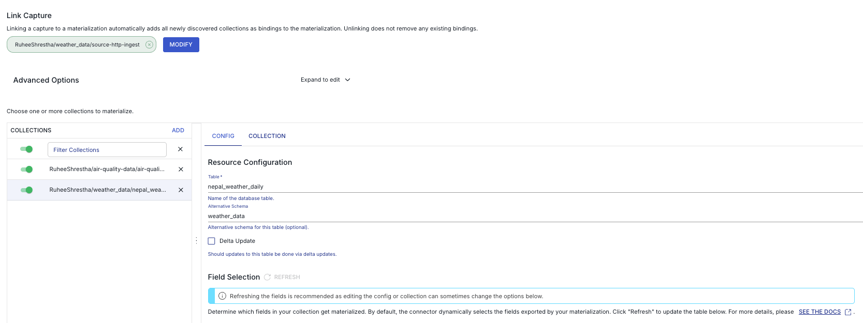
Task: Click the Field Selection refresh icon
Action: (267, 277)
